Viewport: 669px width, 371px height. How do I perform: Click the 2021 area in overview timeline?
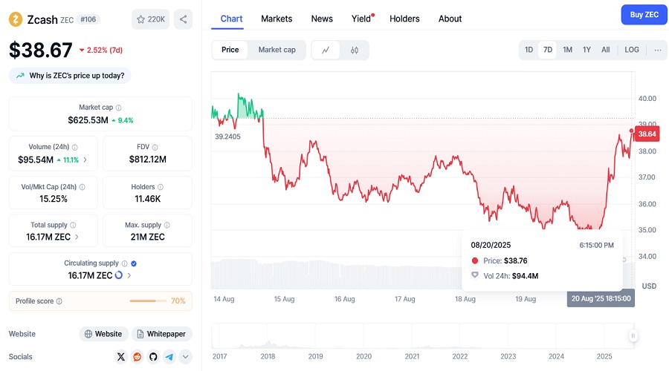412,356
